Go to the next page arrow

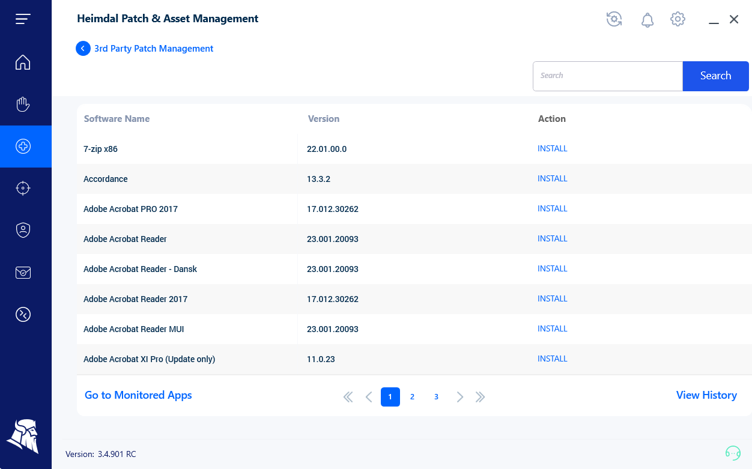click(459, 397)
